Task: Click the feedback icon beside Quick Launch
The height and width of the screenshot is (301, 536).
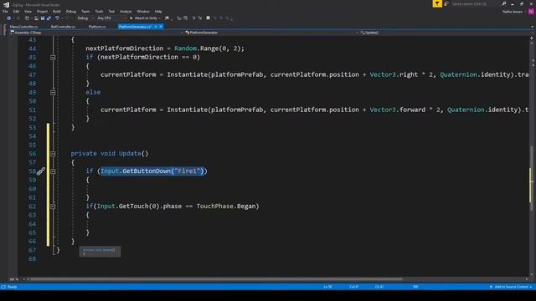Action: [446, 3]
